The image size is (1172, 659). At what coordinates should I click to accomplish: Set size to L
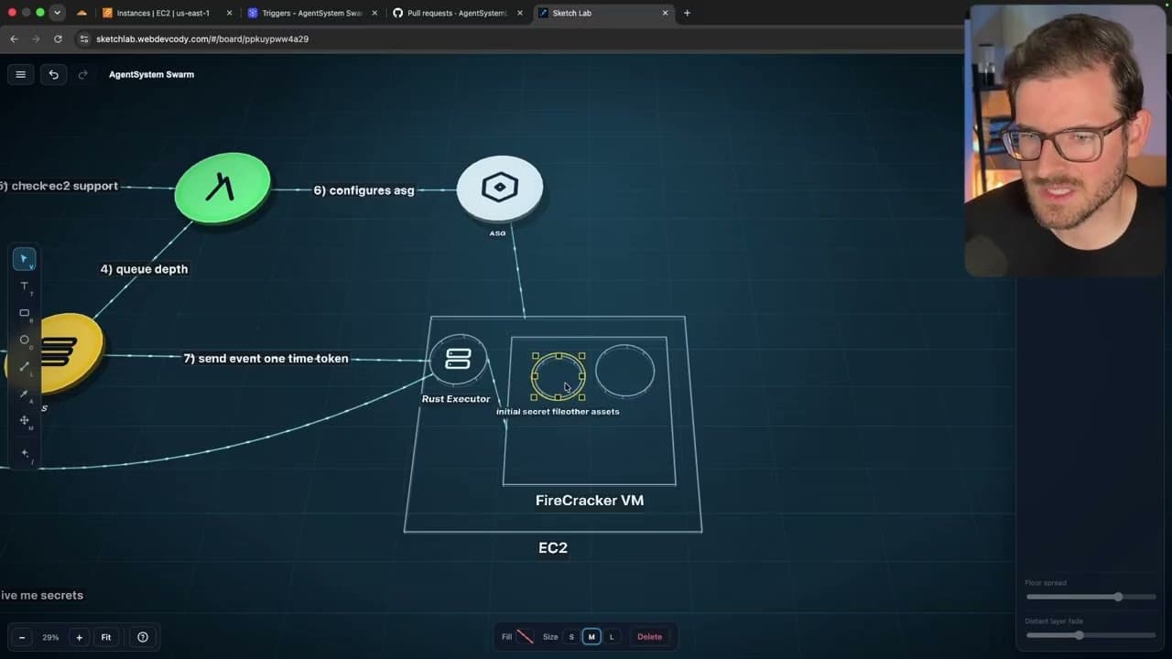612,637
